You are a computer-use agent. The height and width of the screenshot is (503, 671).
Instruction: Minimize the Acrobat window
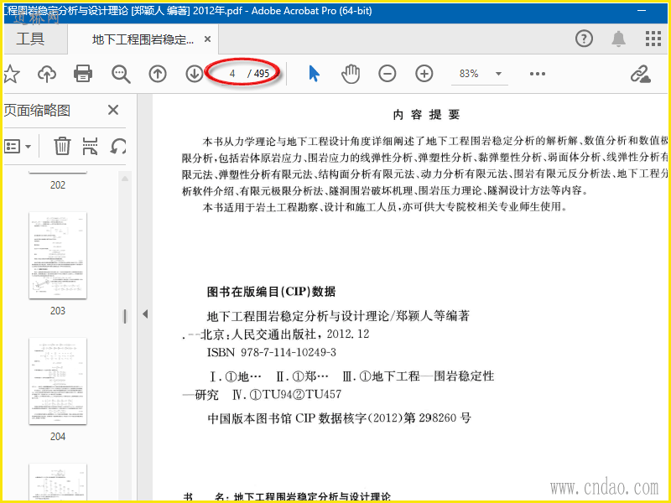click(x=642, y=11)
